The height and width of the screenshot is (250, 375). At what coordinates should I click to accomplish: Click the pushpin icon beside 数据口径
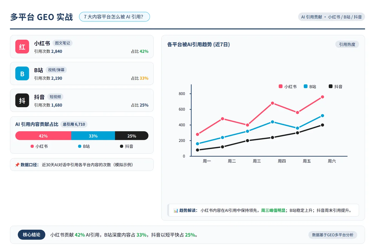[x=17, y=165]
